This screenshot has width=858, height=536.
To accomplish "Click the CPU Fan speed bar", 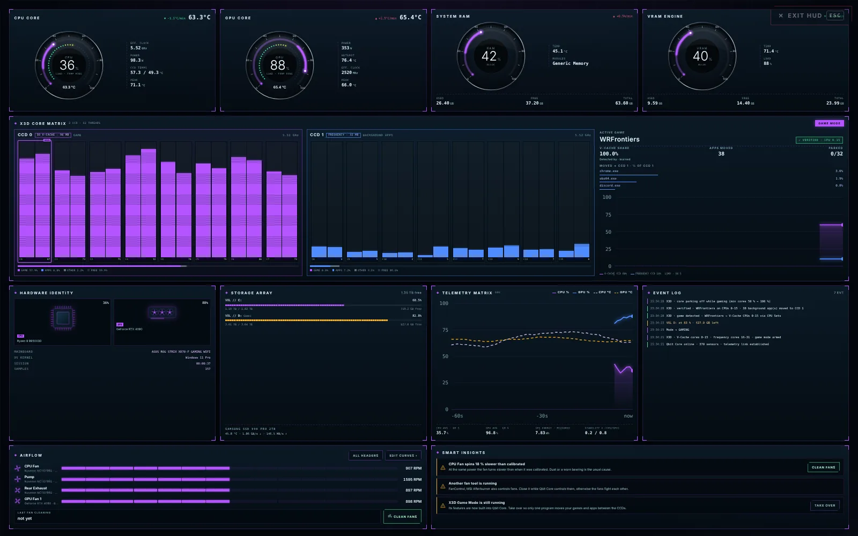I will coord(230,468).
